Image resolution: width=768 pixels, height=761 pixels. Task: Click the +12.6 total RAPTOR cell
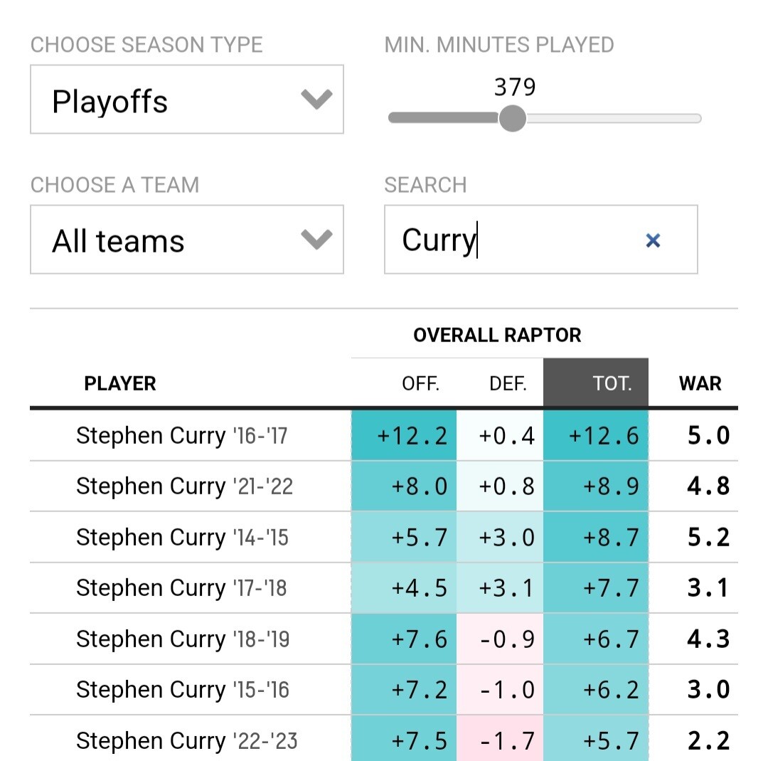[x=603, y=435]
